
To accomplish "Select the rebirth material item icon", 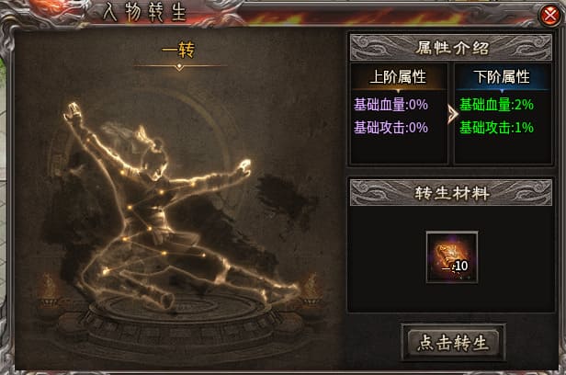I will (452, 257).
